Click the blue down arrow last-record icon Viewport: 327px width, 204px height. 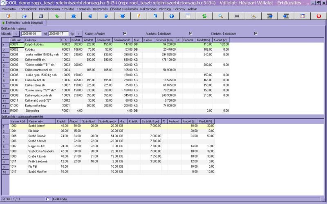coord(123,16)
